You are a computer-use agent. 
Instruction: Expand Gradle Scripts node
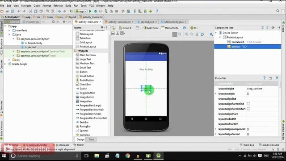click(5, 64)
